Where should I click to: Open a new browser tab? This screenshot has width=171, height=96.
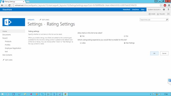pyautogui.click(x=28, y=2)
